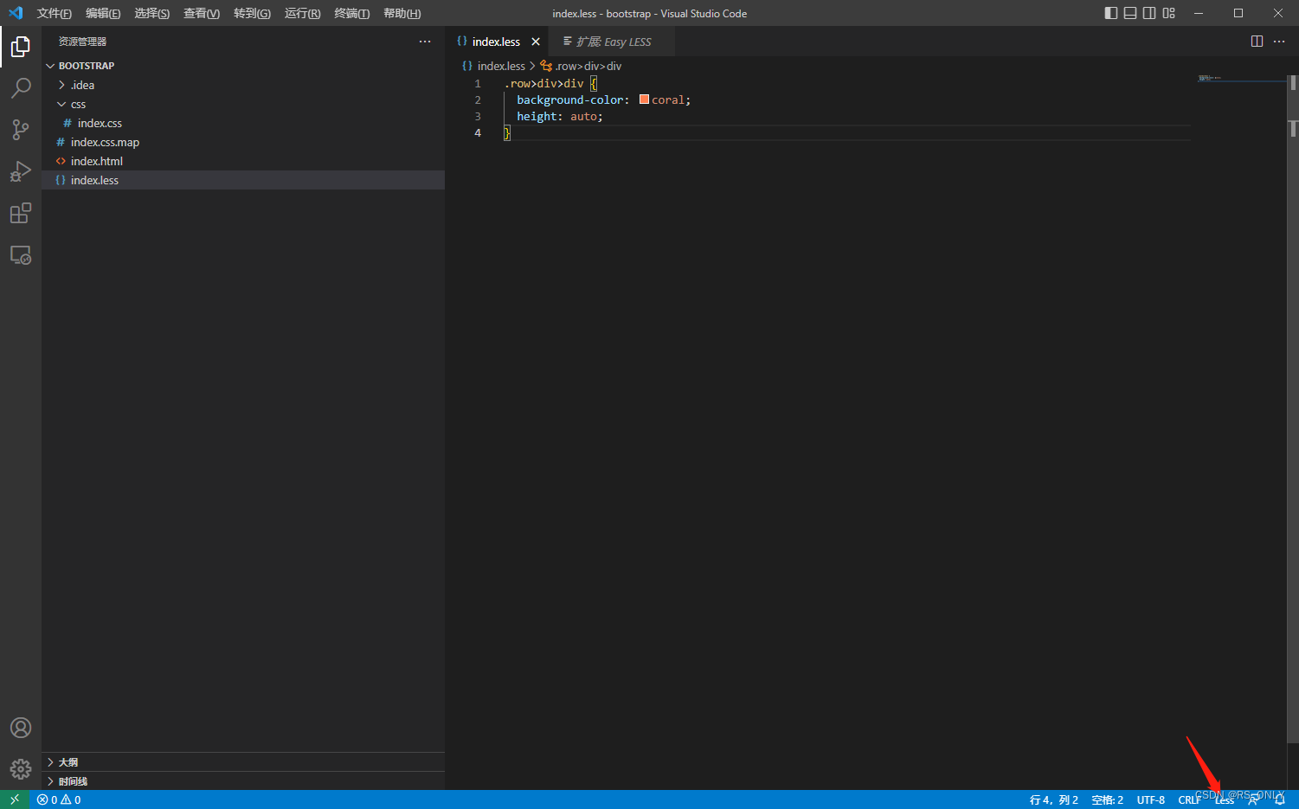Open Source Control view

click(x=20, y=129)
